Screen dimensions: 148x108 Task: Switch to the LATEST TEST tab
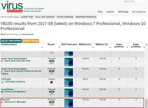pyautogui.click(x=27, y=17)
